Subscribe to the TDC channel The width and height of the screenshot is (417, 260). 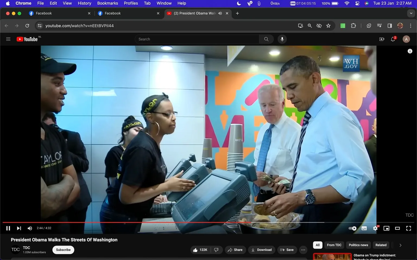[63, 250]
